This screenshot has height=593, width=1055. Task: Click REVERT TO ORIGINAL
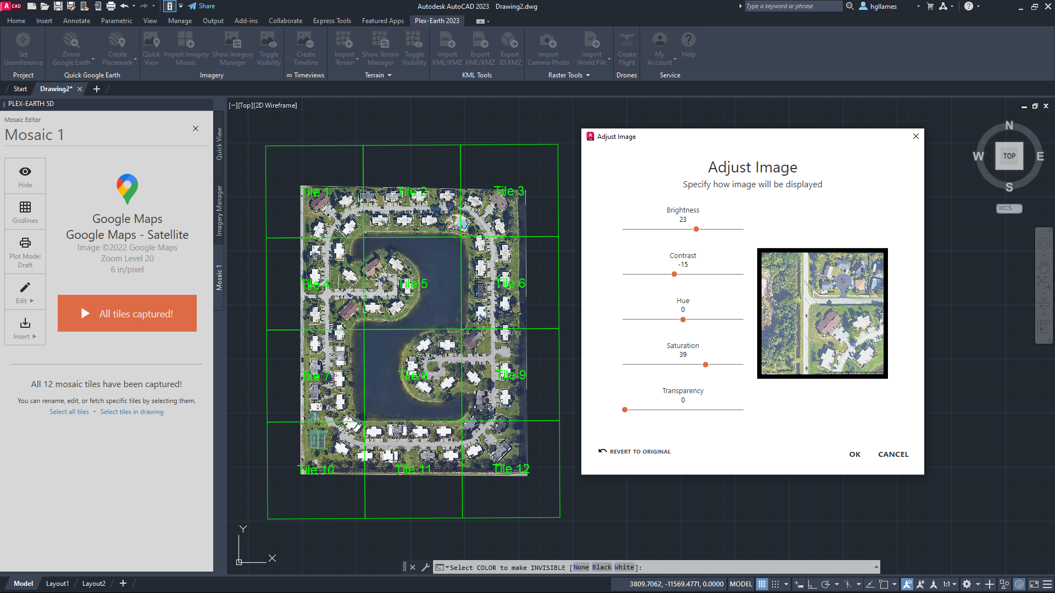pyautogui.click(x=635, y=451)
